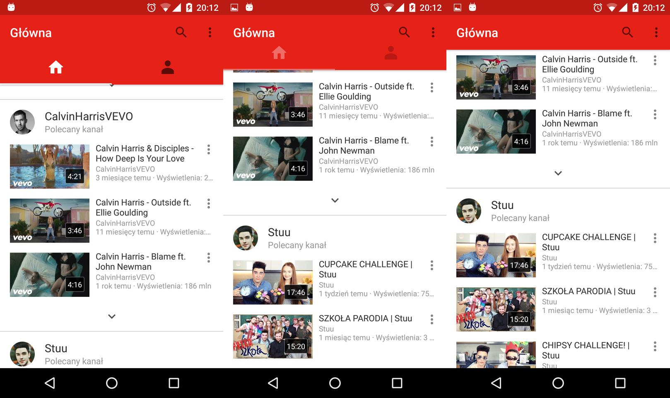This screenshot has width=670, height=398.
Task: Play How Deep Is Your Love thumbnail
Action: click(x=50, y=167)
